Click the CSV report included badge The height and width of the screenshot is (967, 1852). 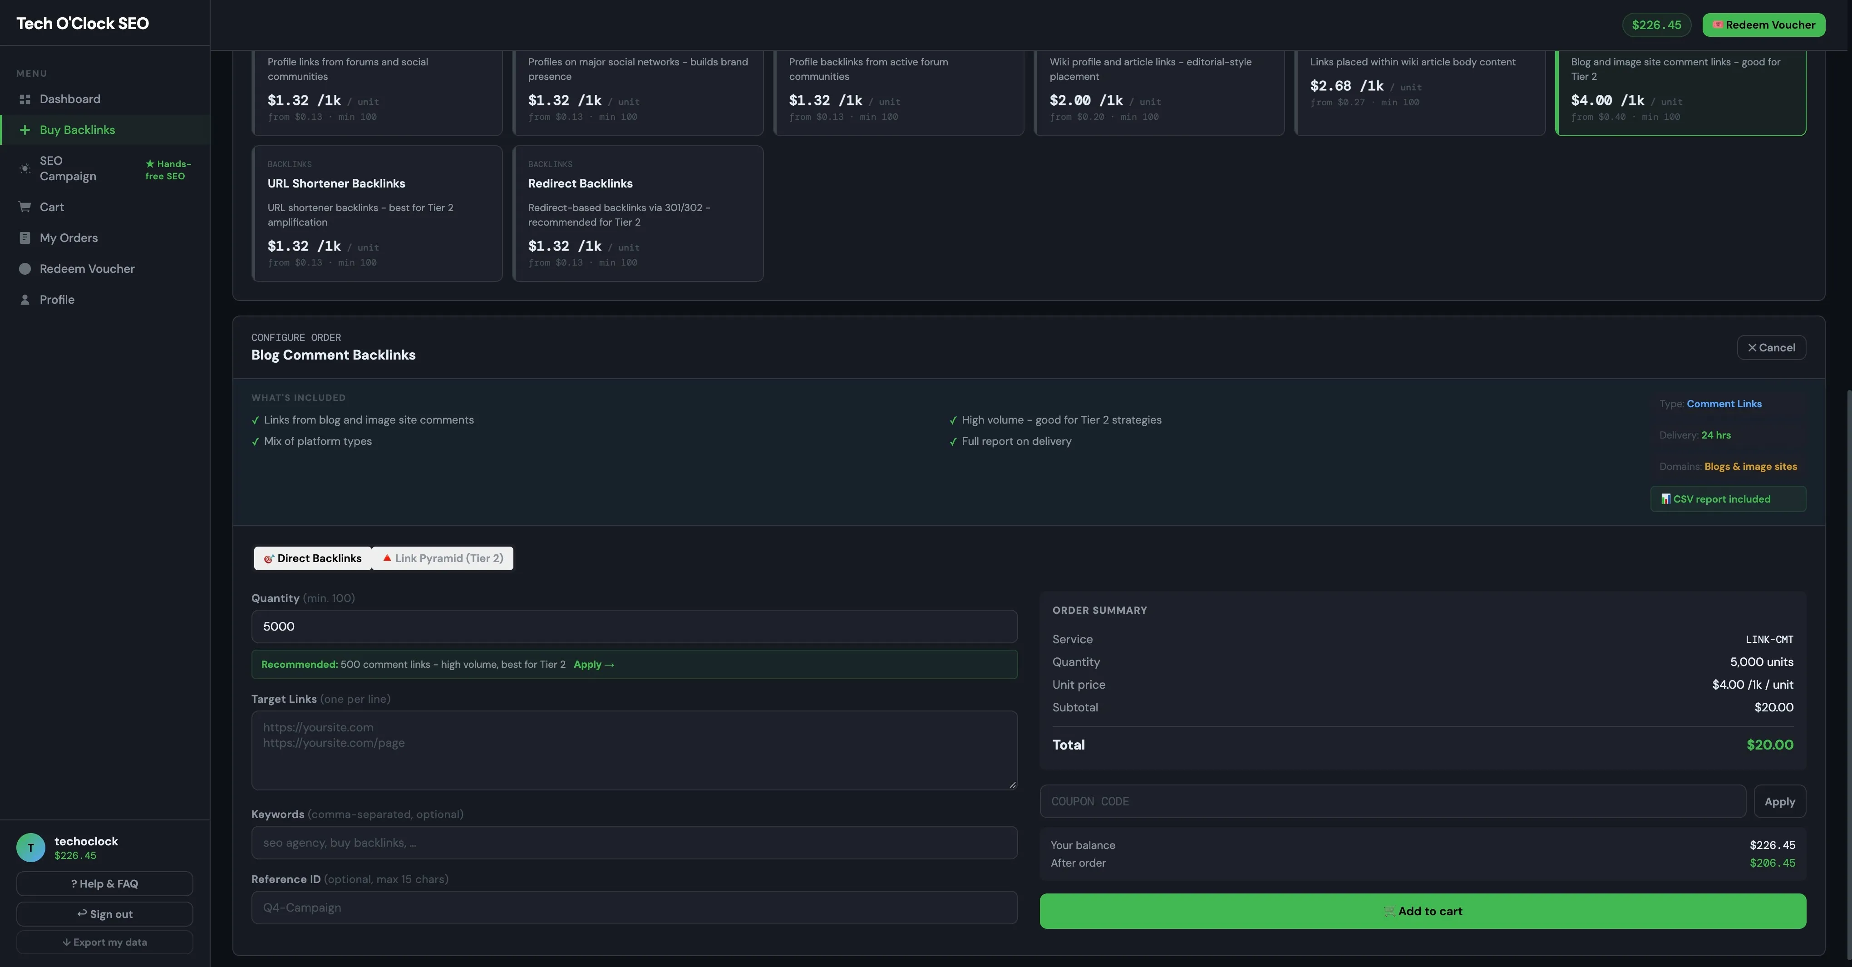click(x=1728, y=499)
